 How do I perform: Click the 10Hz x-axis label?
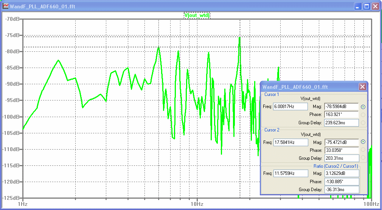[197, 204]
